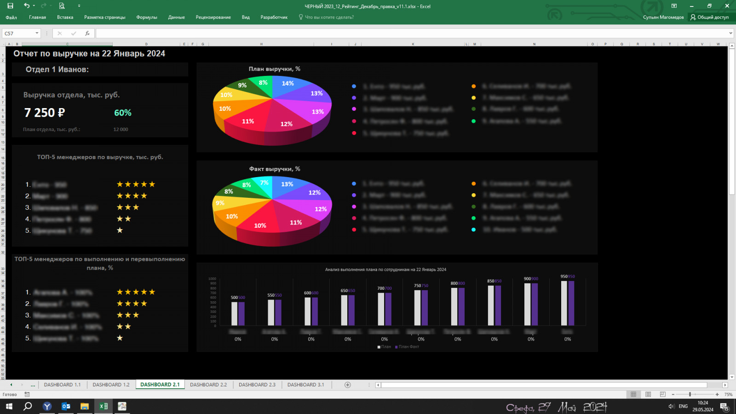The width and height of the screenshot is (736, 414).
Task: Switch to Page Layout view icon
Action: click(x=648, y=394)
